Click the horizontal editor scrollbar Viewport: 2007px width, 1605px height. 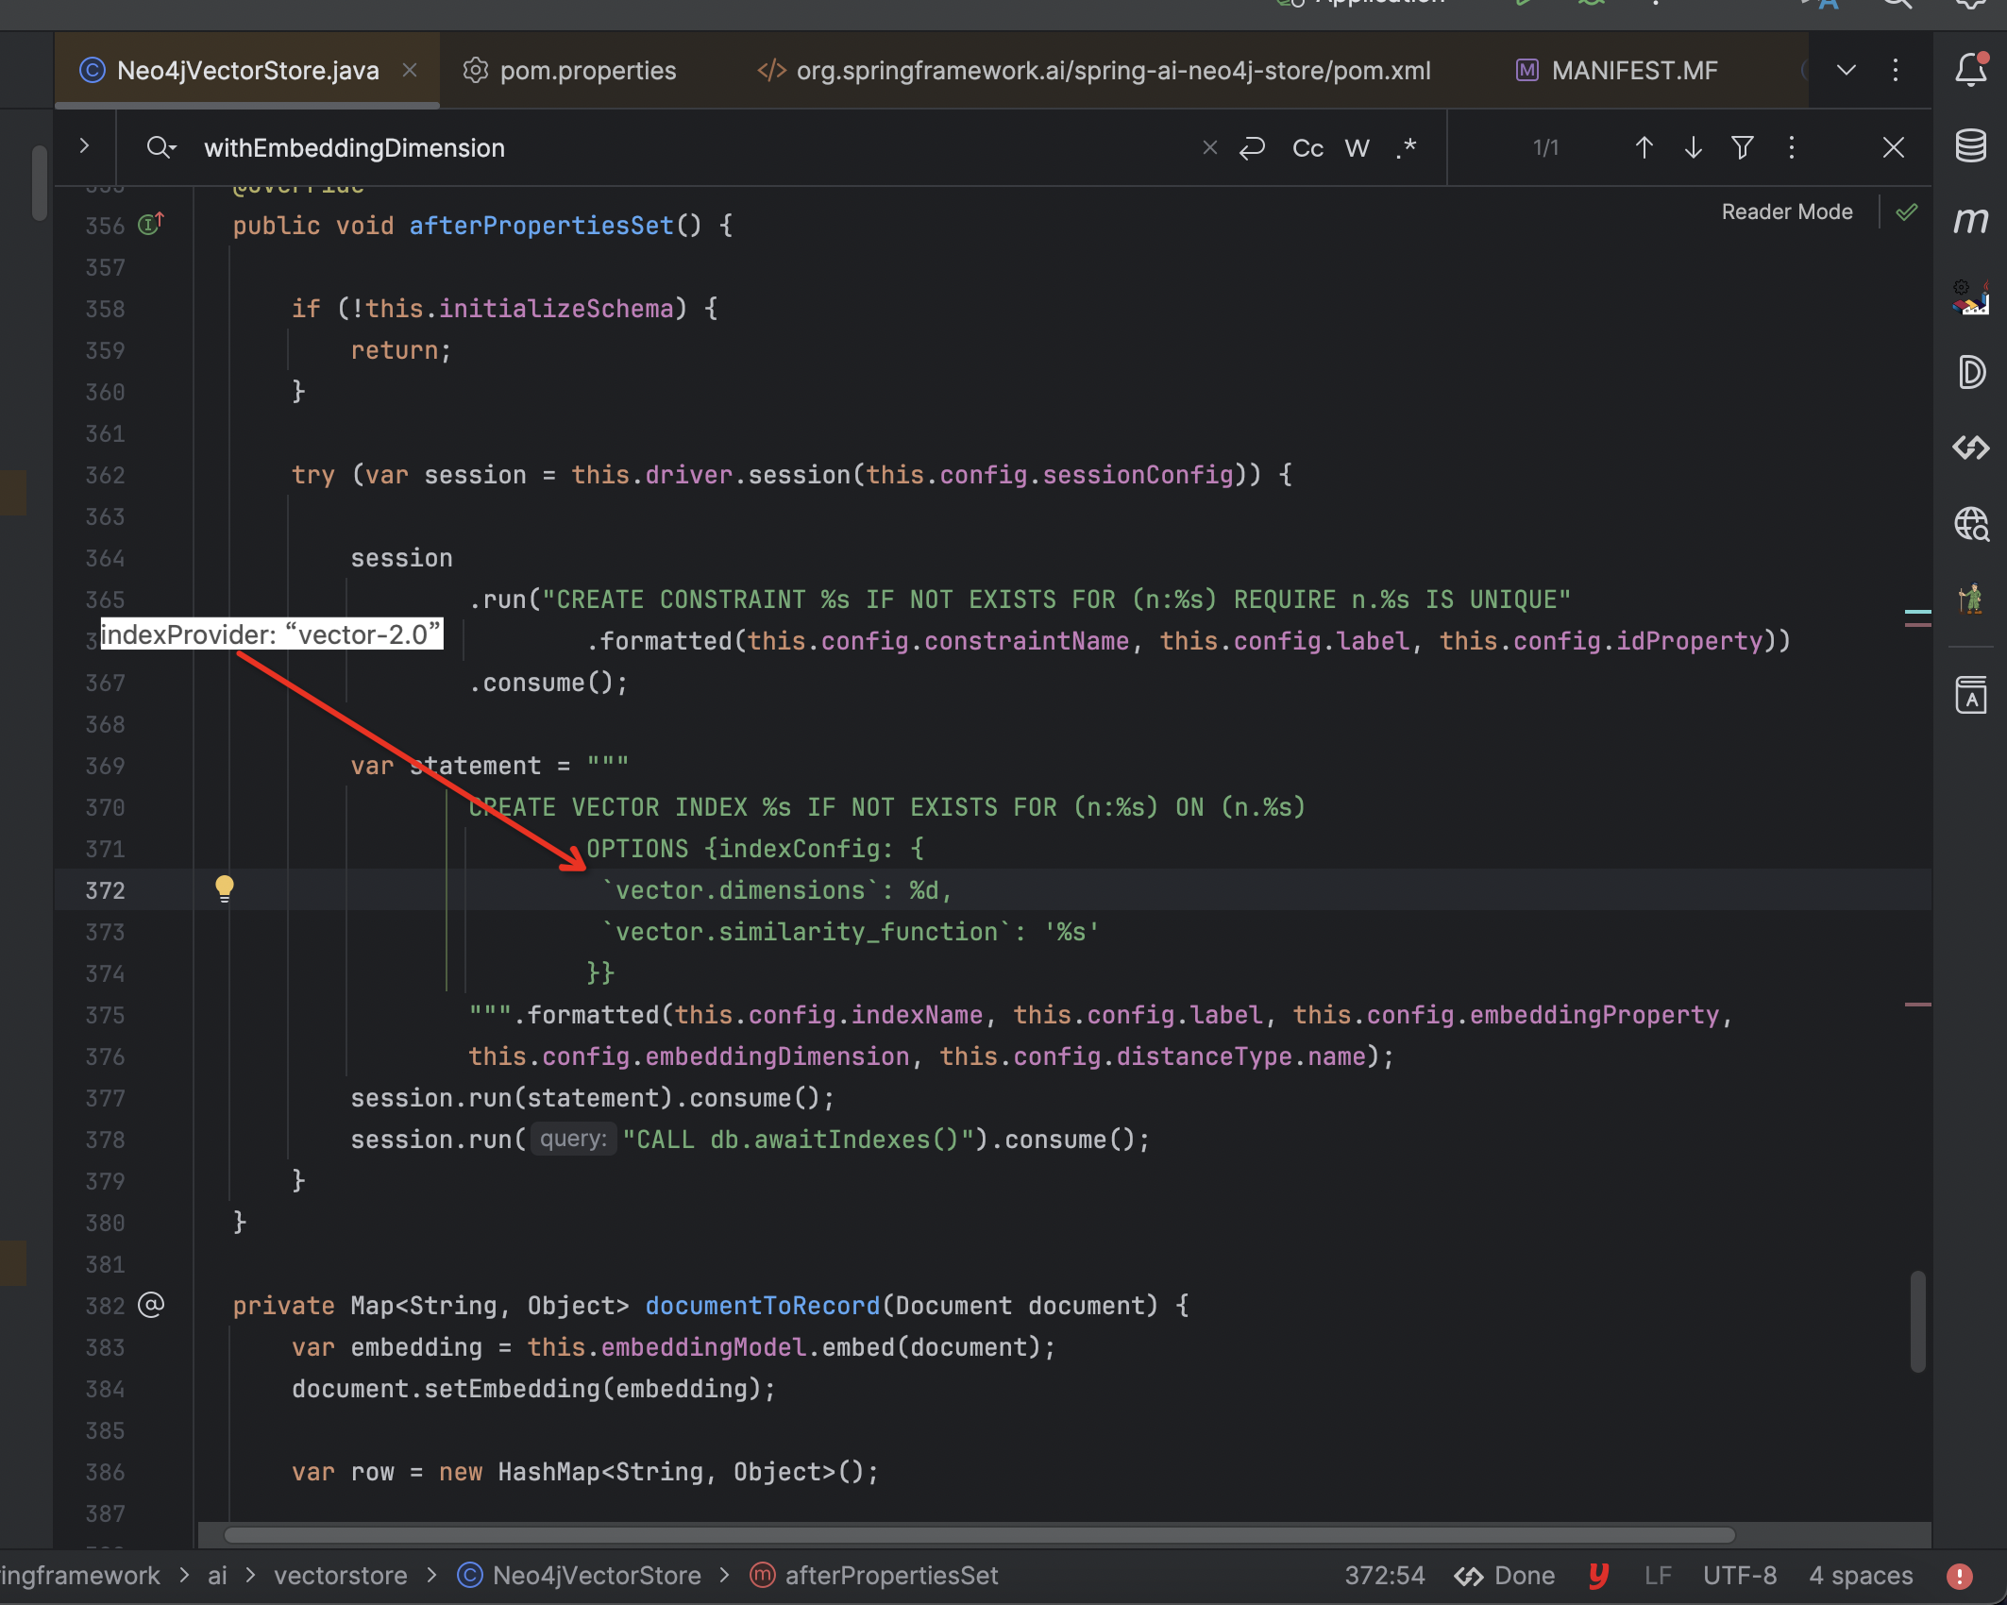[979, 1534]
